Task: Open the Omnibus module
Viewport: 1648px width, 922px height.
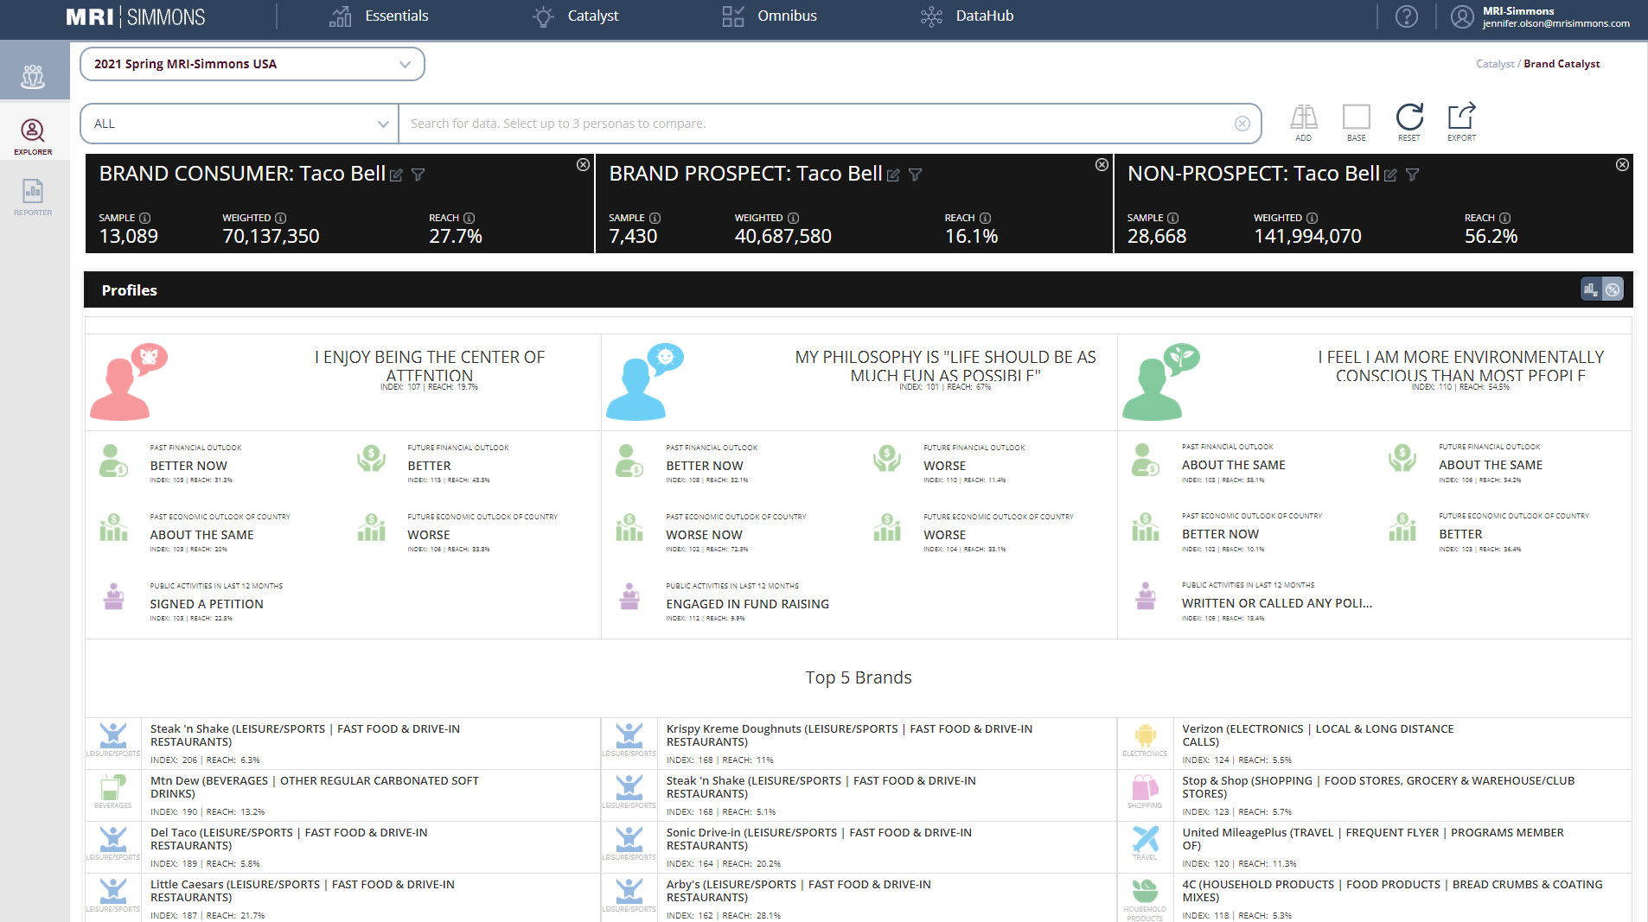Action: tap(770, 16)
